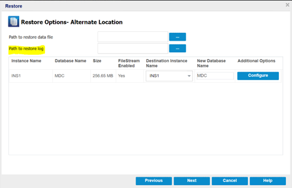
Task: Proceed with the Next button
Action: pos(192,181)
